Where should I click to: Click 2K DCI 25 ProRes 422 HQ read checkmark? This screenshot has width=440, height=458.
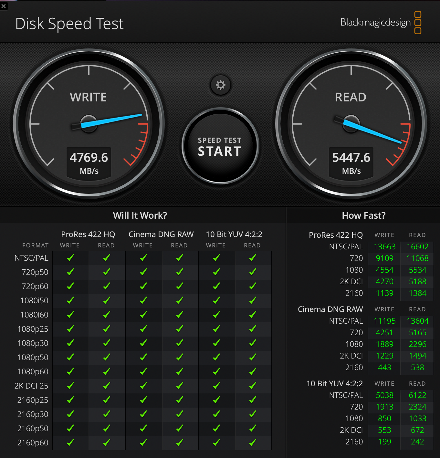pos(106,385)
